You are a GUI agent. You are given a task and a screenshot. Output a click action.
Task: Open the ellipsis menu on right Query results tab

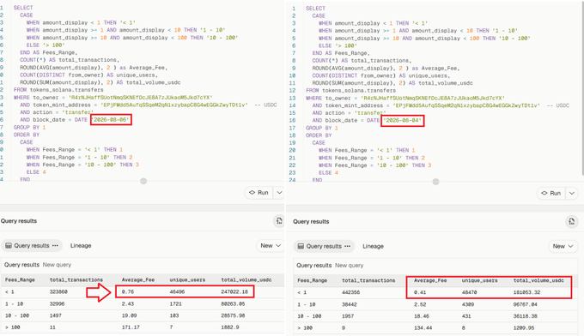pyautogui.click(x=348, y=246)
